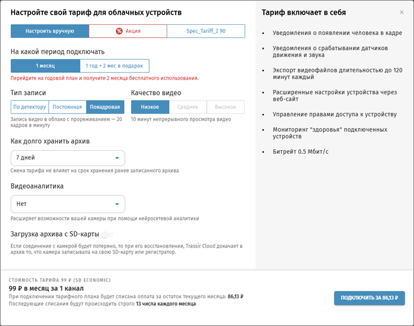Select the 1 месяц period
The image size is (414, 326).
click(45, 66)
